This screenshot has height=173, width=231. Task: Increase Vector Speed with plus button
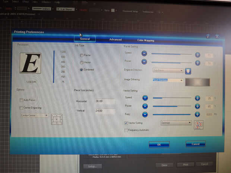197,98
